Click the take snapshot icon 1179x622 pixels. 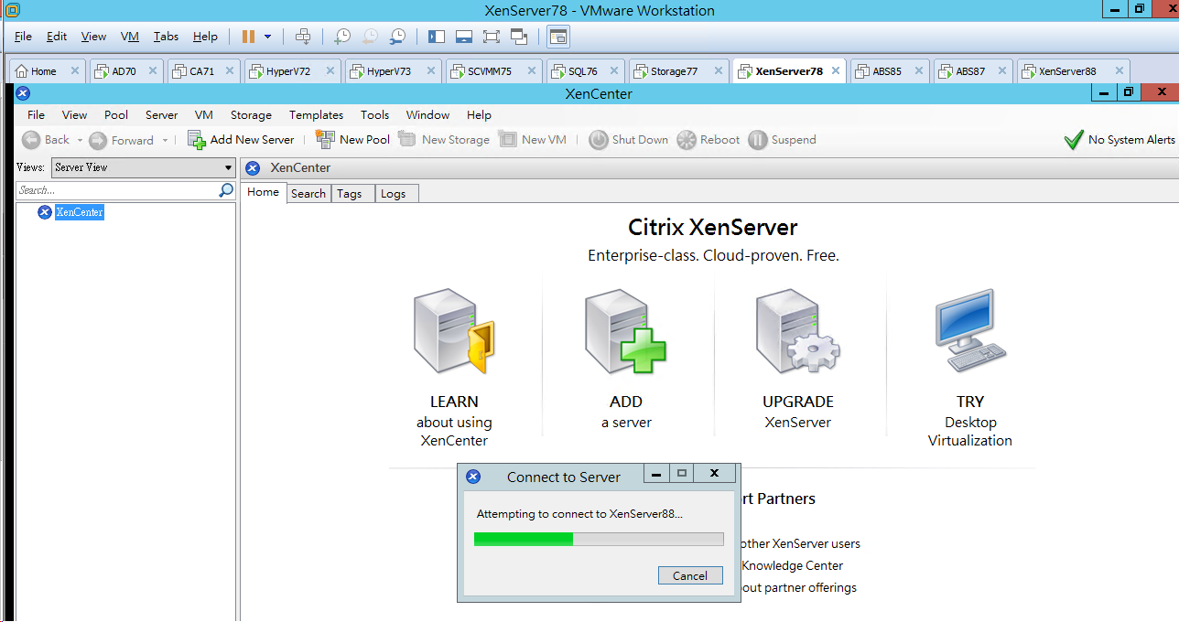coord(341,37)
